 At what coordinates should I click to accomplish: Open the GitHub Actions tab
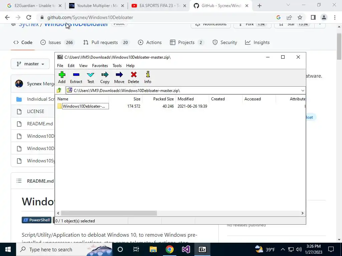coord(150,42)
